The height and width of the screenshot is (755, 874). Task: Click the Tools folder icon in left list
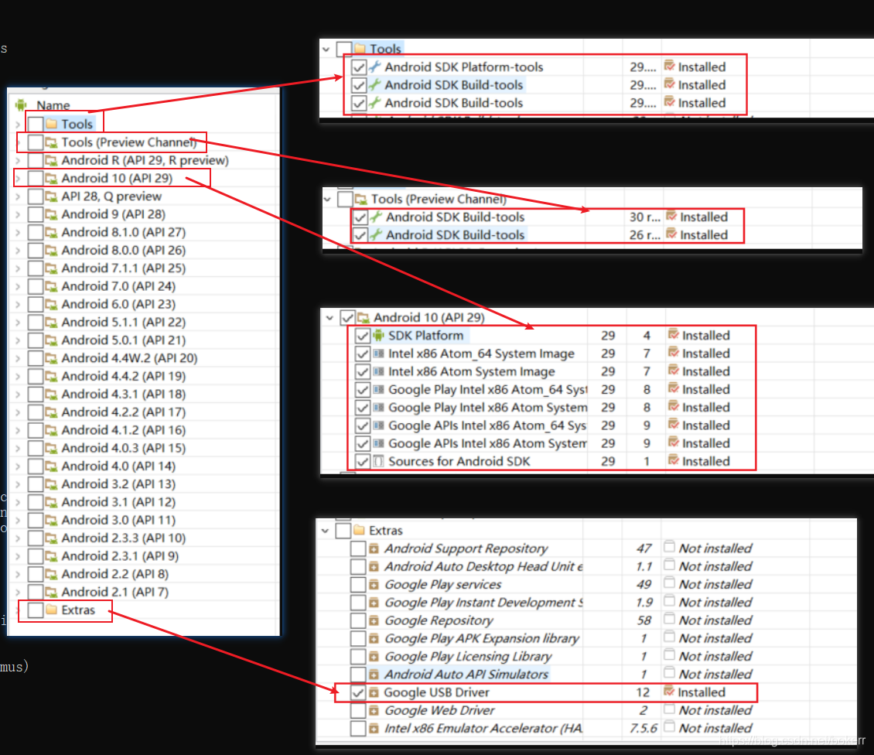tap(51, 124)
